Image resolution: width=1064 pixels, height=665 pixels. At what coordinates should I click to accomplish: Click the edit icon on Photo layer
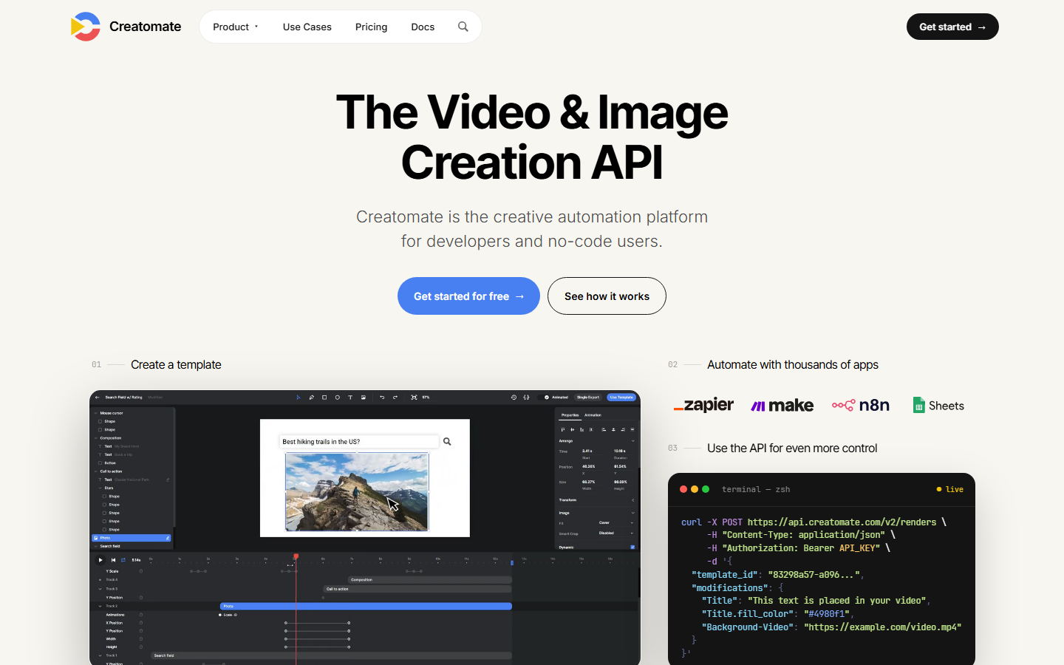[168, 538]
